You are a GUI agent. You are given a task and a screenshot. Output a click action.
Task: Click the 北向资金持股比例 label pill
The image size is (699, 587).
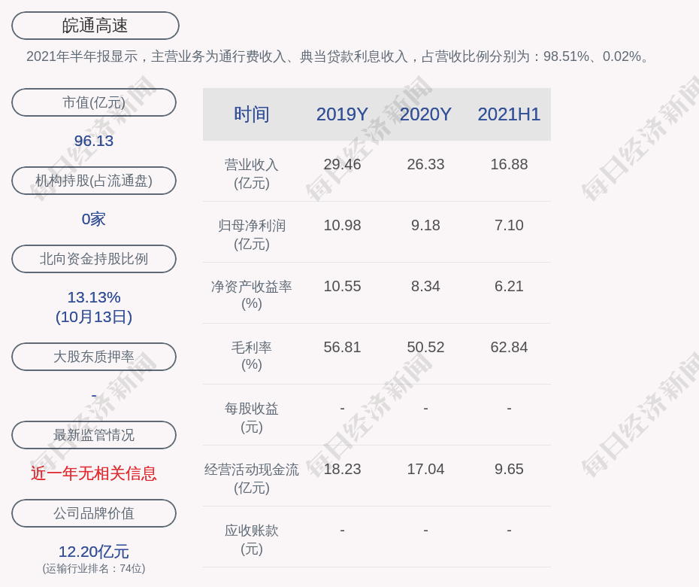pos(94,258)
